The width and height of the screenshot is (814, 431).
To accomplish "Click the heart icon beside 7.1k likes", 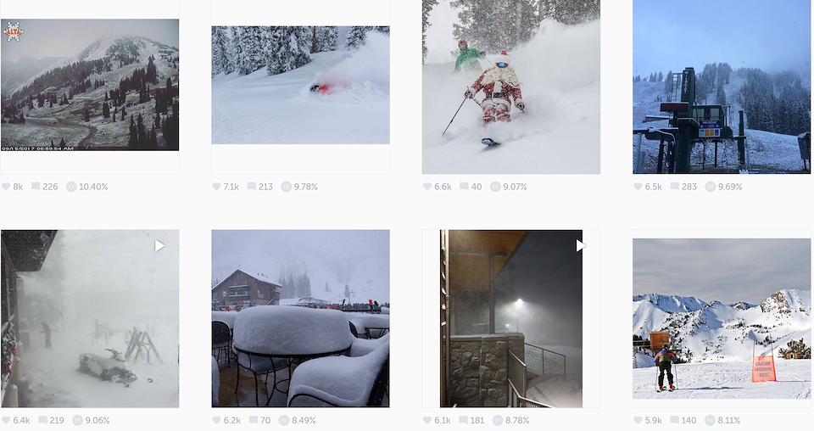I will (x=216, y=187).
